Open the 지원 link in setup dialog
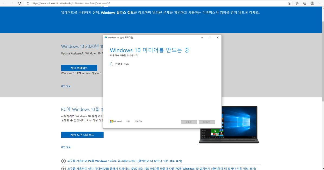 128,121
